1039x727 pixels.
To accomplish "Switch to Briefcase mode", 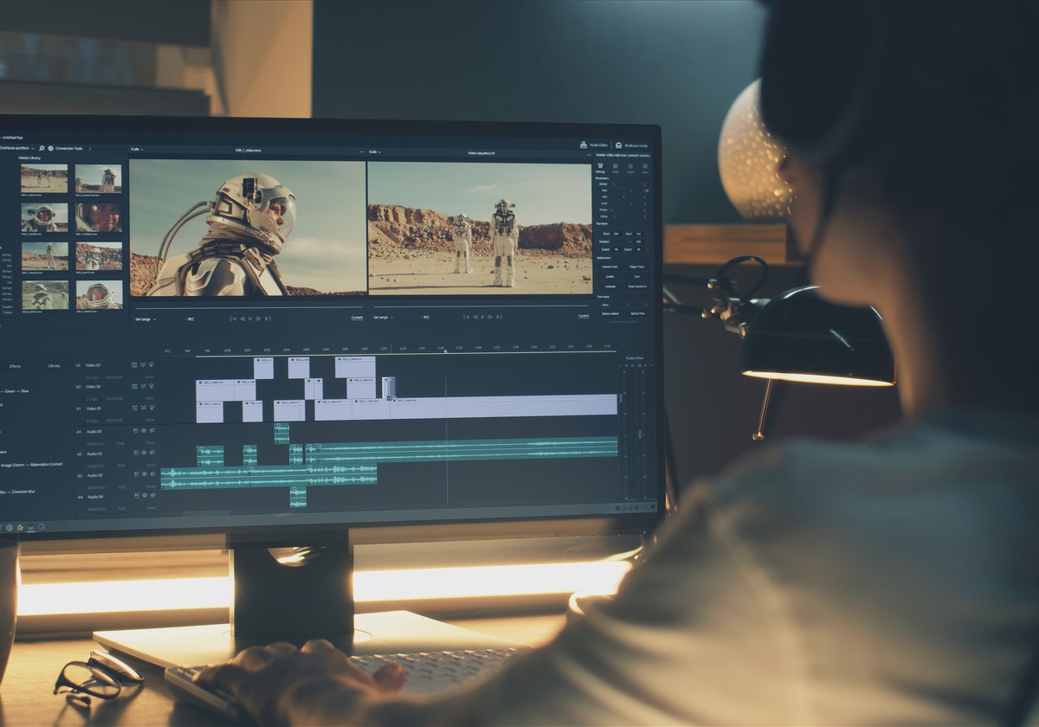I will [x=631, y=145].
